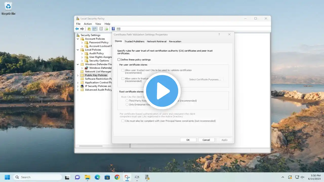Image resolution: width=324 pixels, height=182 pixels.
Task: Click the Up One Level folder icon
Action: (89, 29)
